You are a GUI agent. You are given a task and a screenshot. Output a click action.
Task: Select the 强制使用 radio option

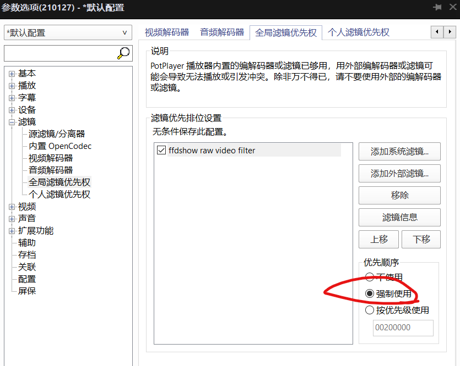(369, 293)
